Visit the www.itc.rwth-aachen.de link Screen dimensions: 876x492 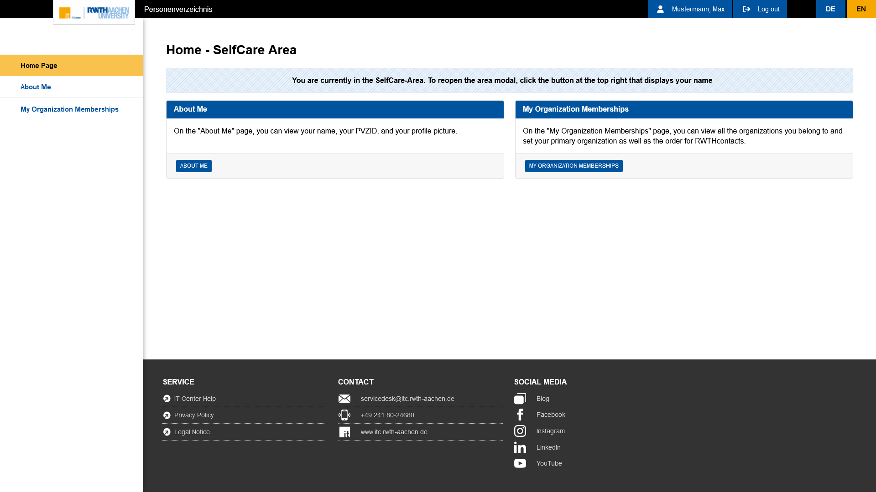click(394, 432)
